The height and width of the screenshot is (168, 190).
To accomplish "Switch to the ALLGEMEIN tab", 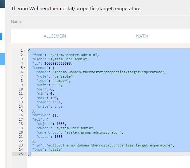I will point(55,36).
